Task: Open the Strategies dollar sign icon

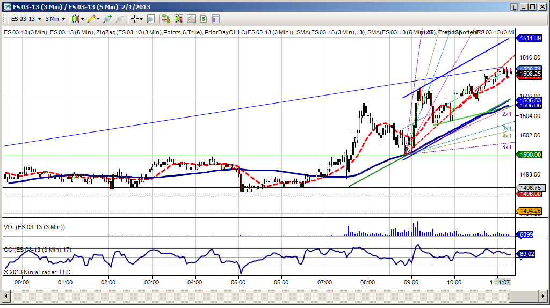Action: [204, 19]
